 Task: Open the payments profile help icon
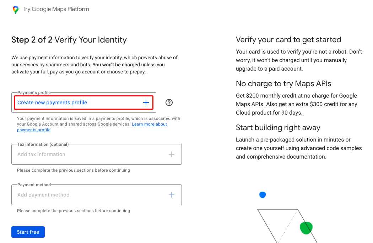169,103
